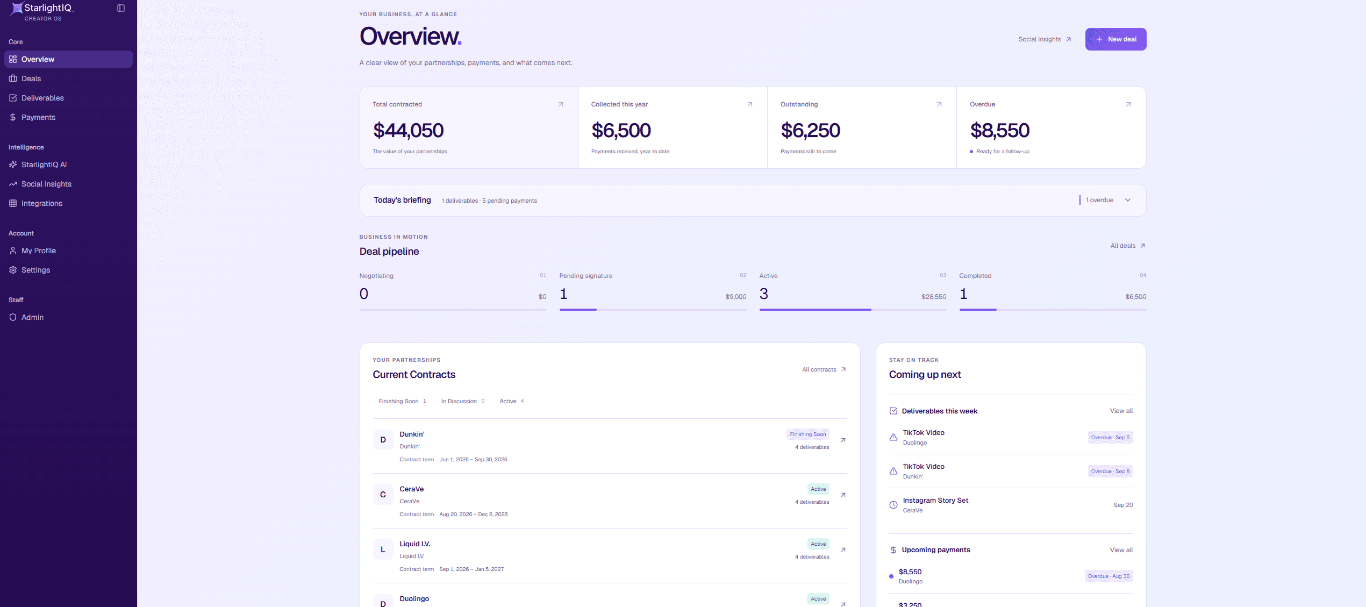1366x607 pixels.
Task: Go to Deliverables in the sidebar
Action: point(68,98)
